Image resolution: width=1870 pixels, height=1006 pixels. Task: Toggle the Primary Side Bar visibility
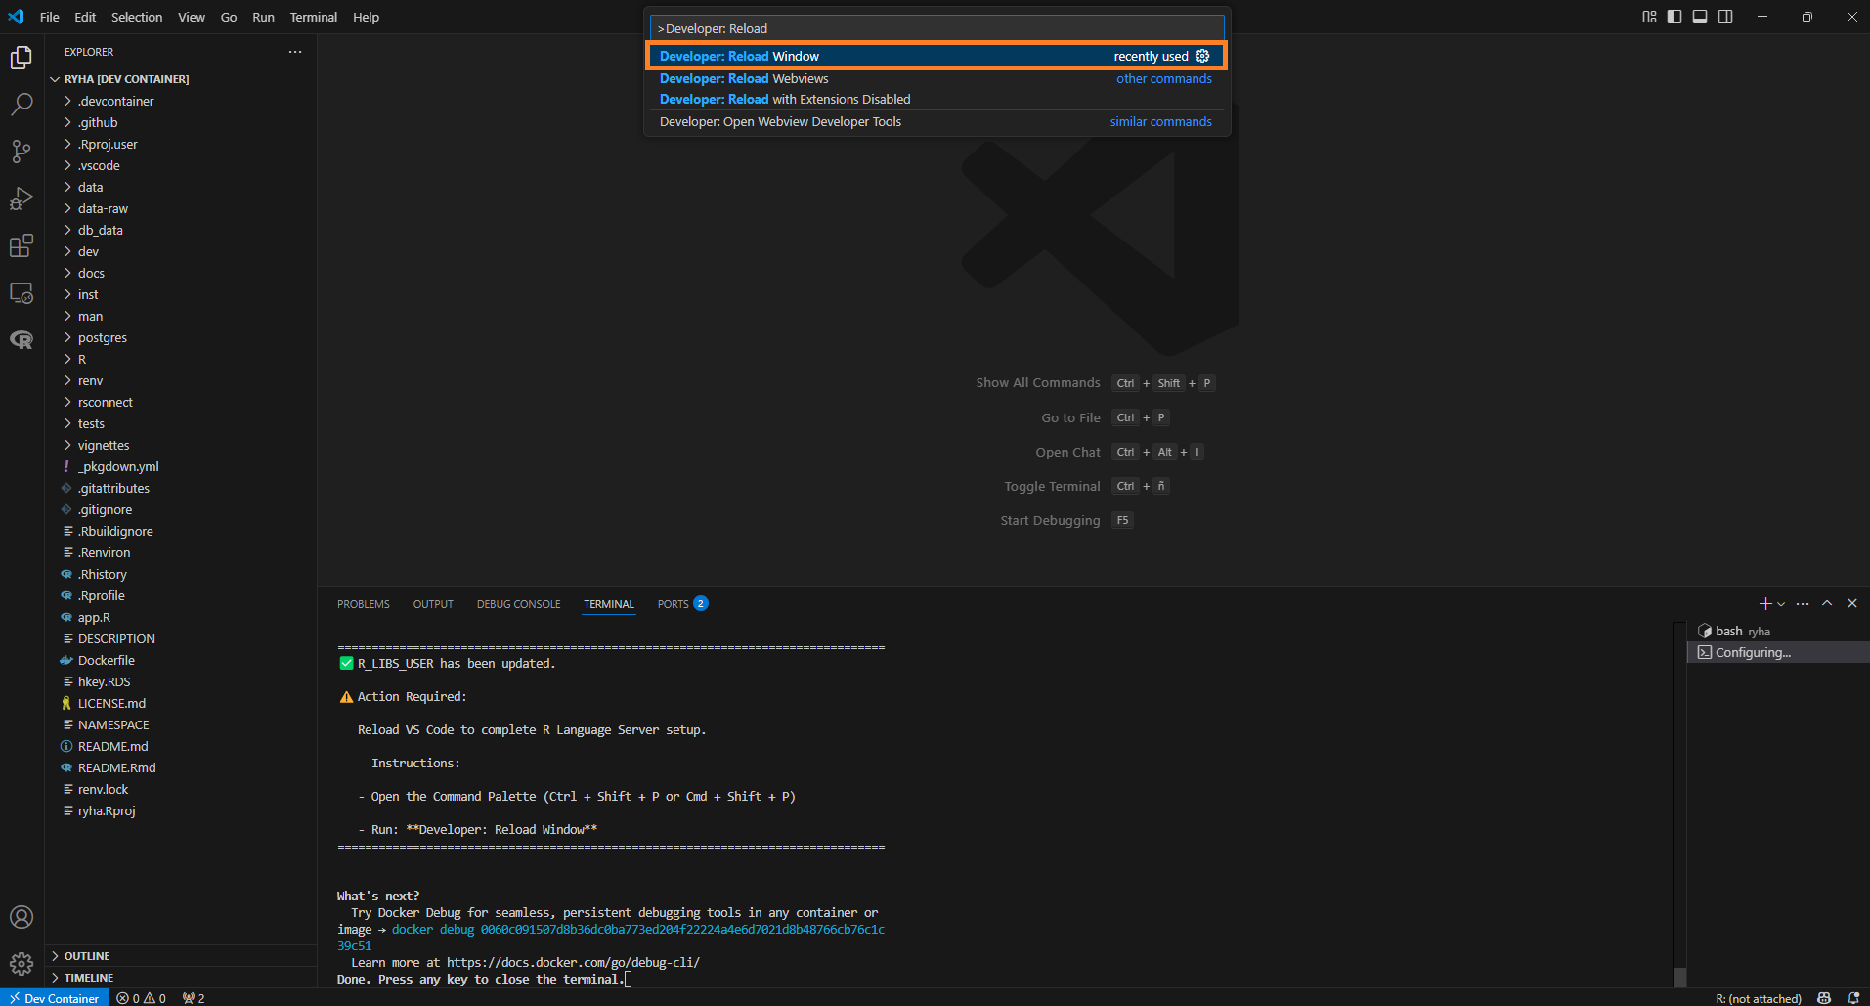(x=1674, y=17)
